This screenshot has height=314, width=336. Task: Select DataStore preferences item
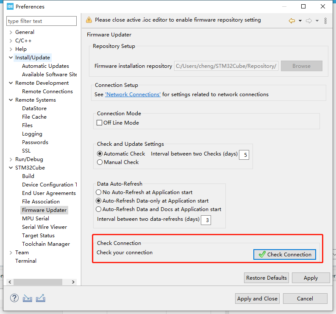(34, 108)
